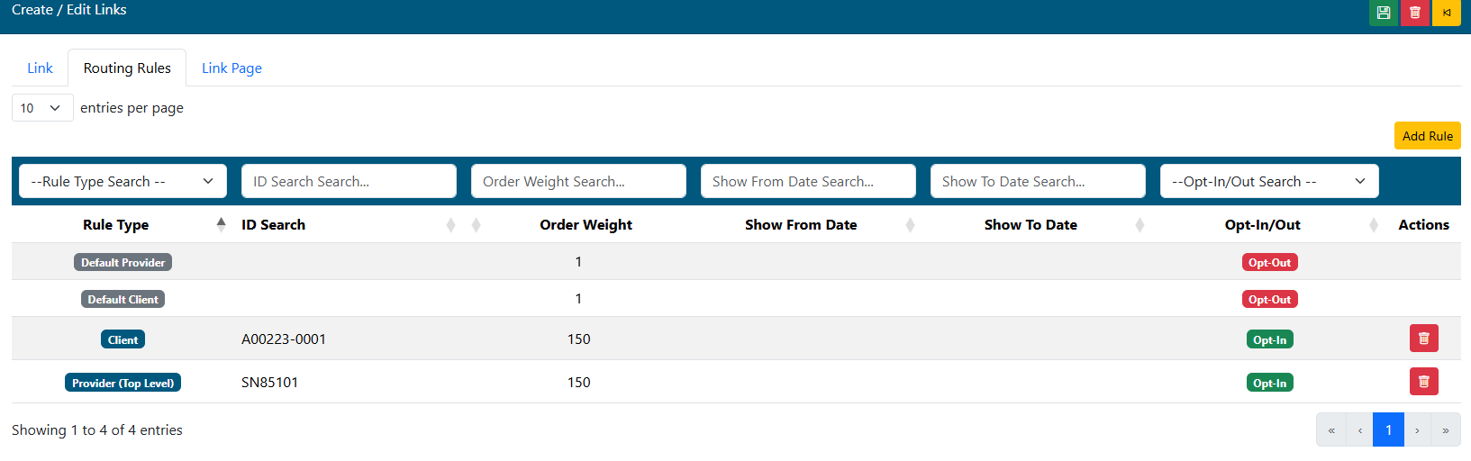Image resolution: width=1471 pixels, height=461 pixels.
Task: Click the Show From Date Search field
Action: tap(808, 181)
